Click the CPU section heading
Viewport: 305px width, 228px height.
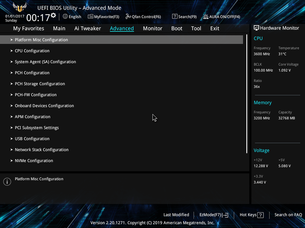tap(258, 38)
